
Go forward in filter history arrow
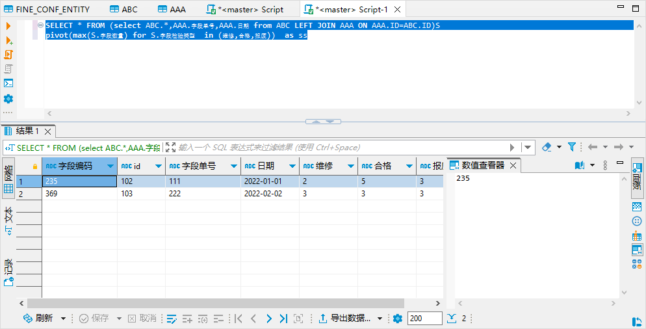[619, 147]
